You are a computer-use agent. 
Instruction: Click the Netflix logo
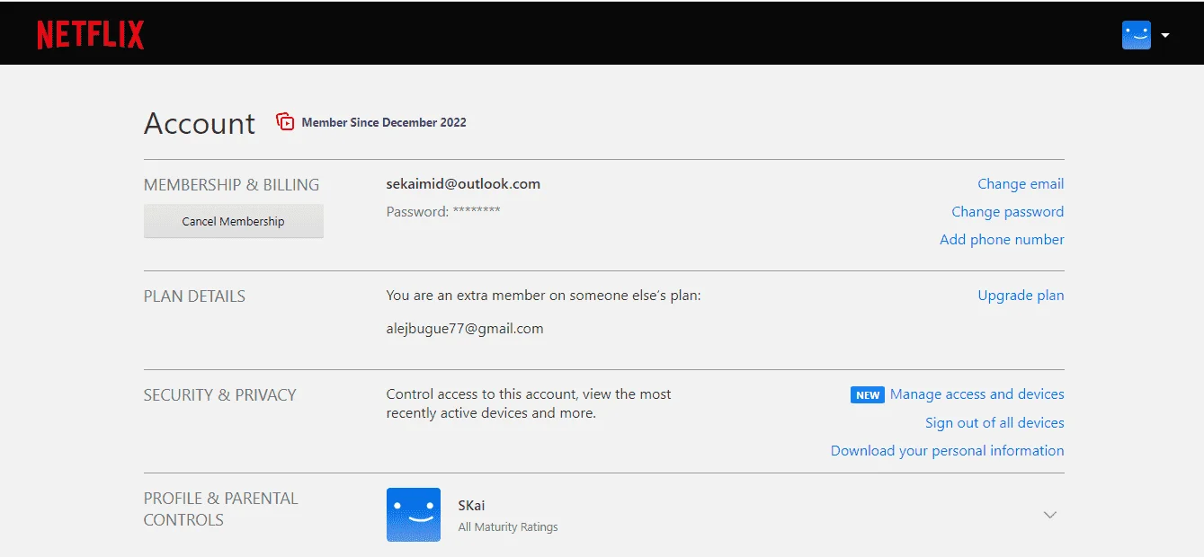coord(91,34)
